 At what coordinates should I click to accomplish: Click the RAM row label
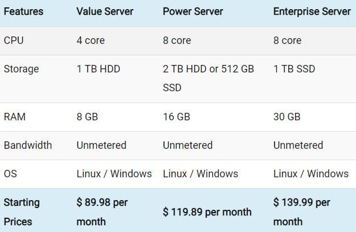pyautogui.click(x=14, y=117)
